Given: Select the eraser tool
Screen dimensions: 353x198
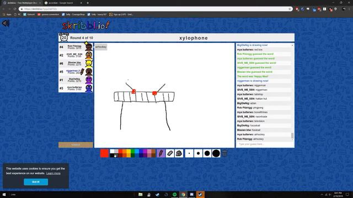Looking at the screenshot, I should pyautogui.click(x=170, y=153).
